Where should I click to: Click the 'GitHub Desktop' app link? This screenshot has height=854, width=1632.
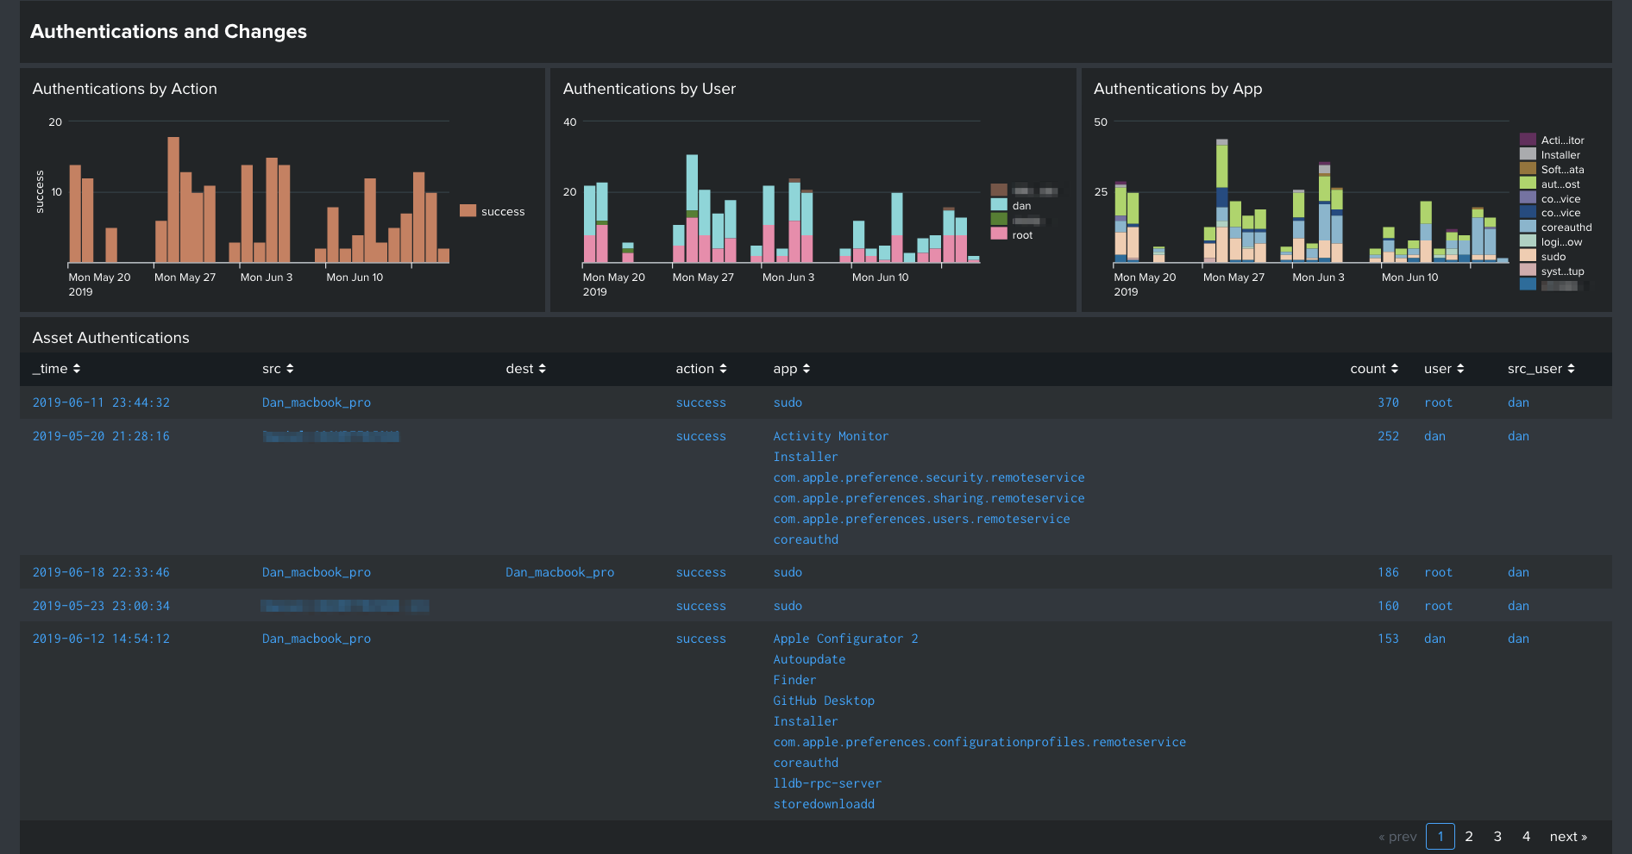point(824,701)
